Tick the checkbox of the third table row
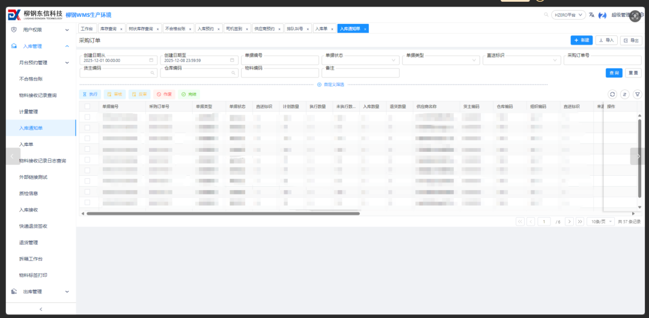 [87, 138]
